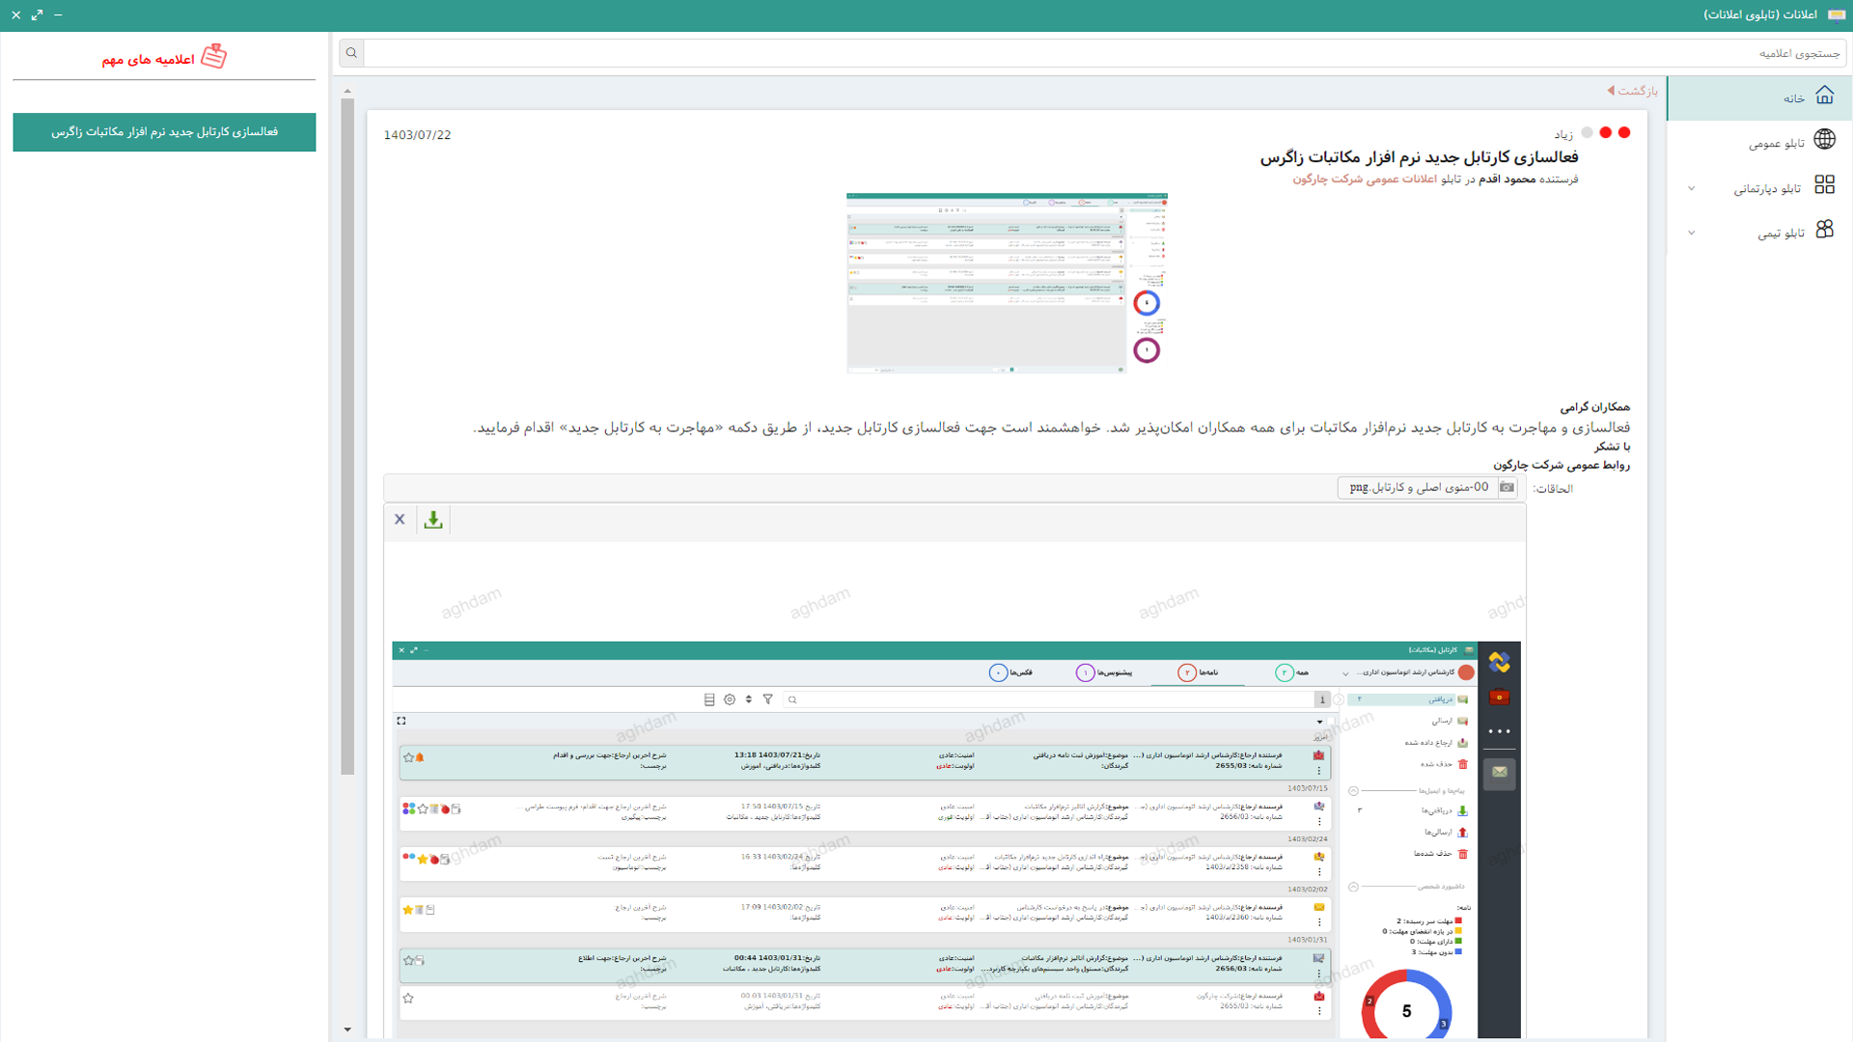Select the تابلو عمومی menu item

click(1776, 144)
